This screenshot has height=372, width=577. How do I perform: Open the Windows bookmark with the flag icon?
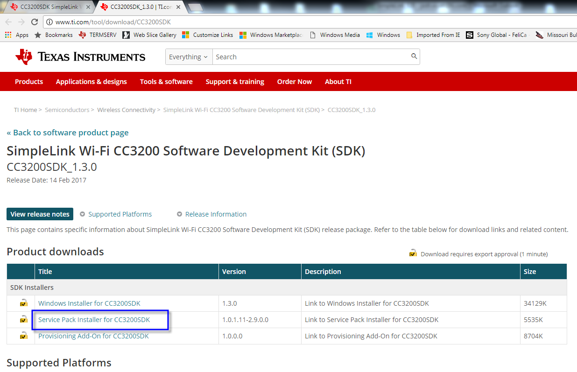pos(383,35)
